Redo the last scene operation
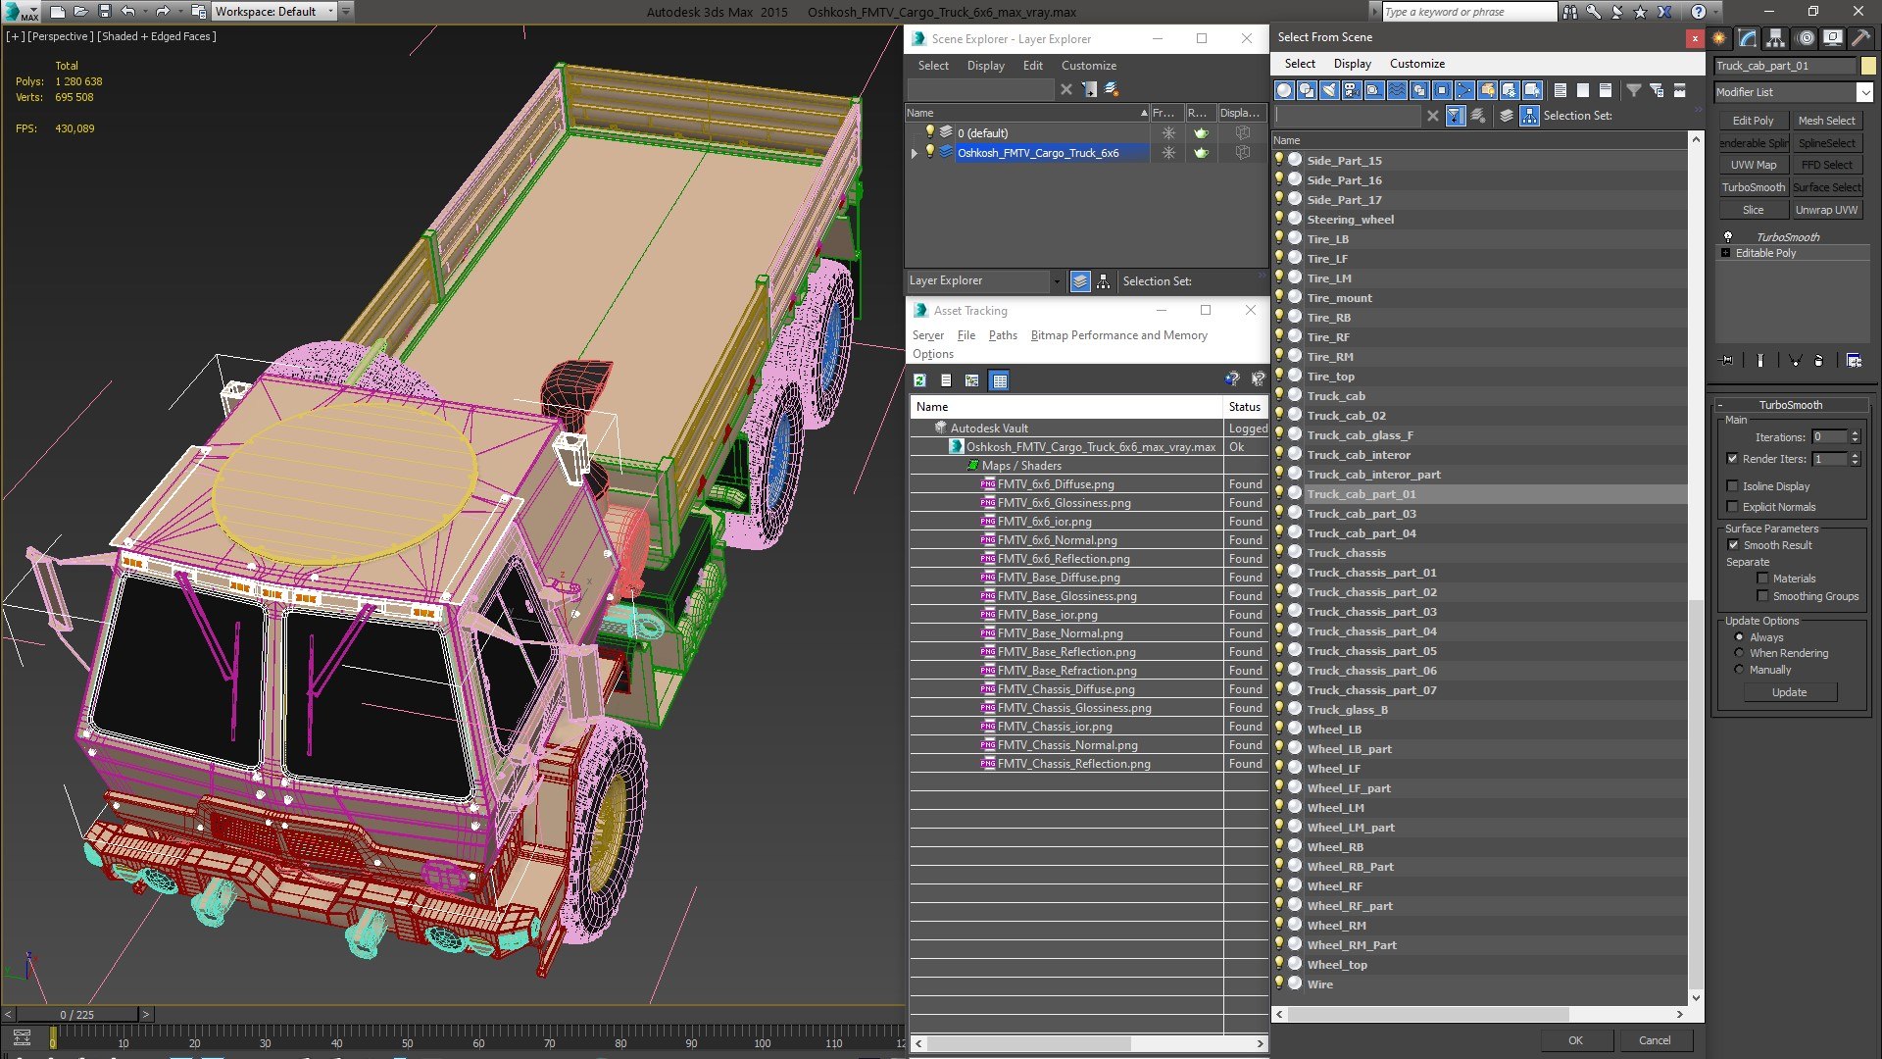 (162, 12)
